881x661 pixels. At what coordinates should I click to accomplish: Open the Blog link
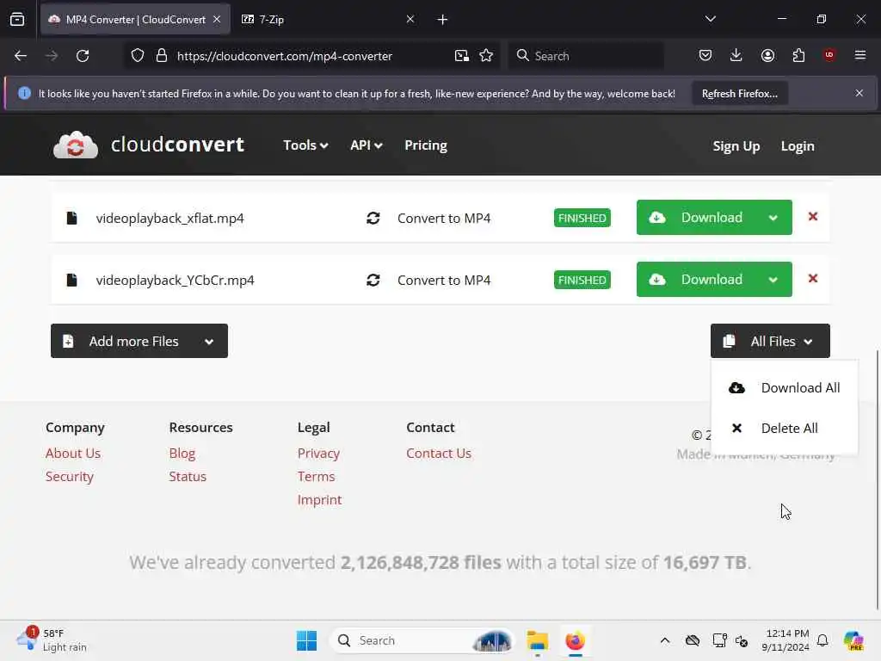pos(182,454)
